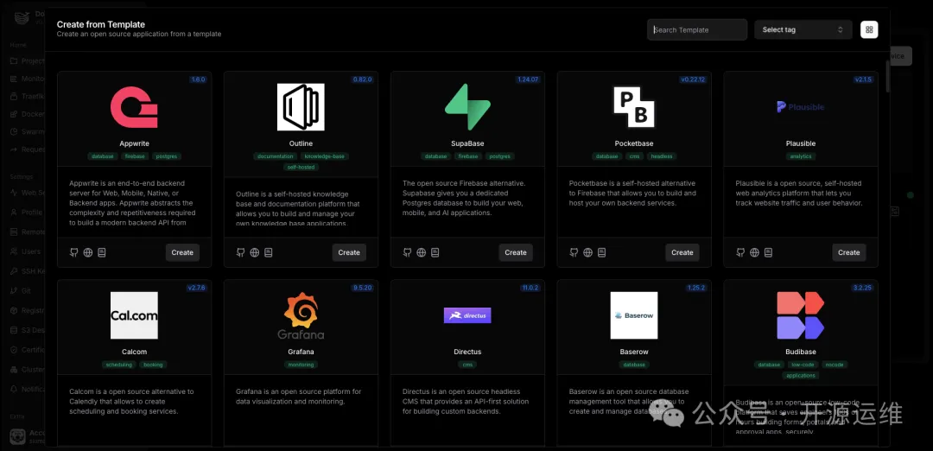Click Outline version badge 0.82.0
The image size is (933, 451).
click(x=362, y=79)
